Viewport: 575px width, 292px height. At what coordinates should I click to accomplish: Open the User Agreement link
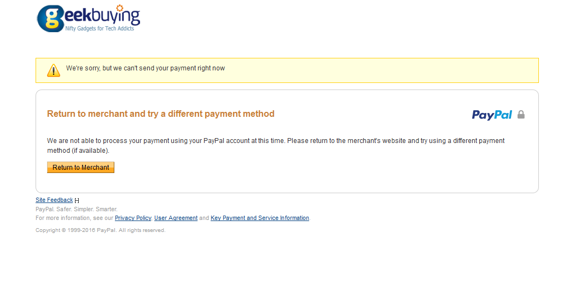176,218
